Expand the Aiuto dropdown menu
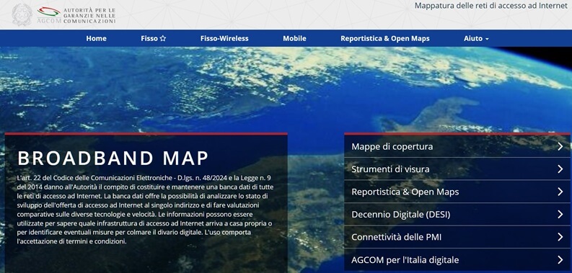This screenshot has width=572, height=273. 476,38
